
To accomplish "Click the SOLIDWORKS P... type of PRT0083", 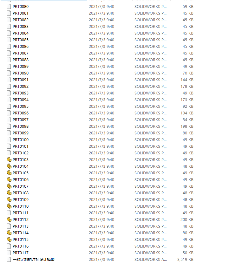I will [x=150, y=27].
